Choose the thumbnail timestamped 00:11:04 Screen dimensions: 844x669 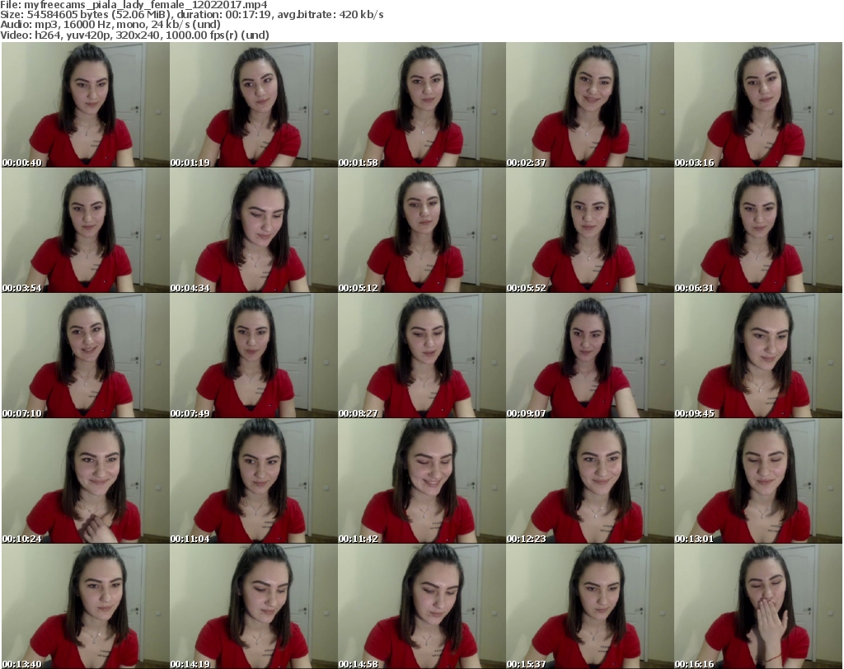point(254,480)
